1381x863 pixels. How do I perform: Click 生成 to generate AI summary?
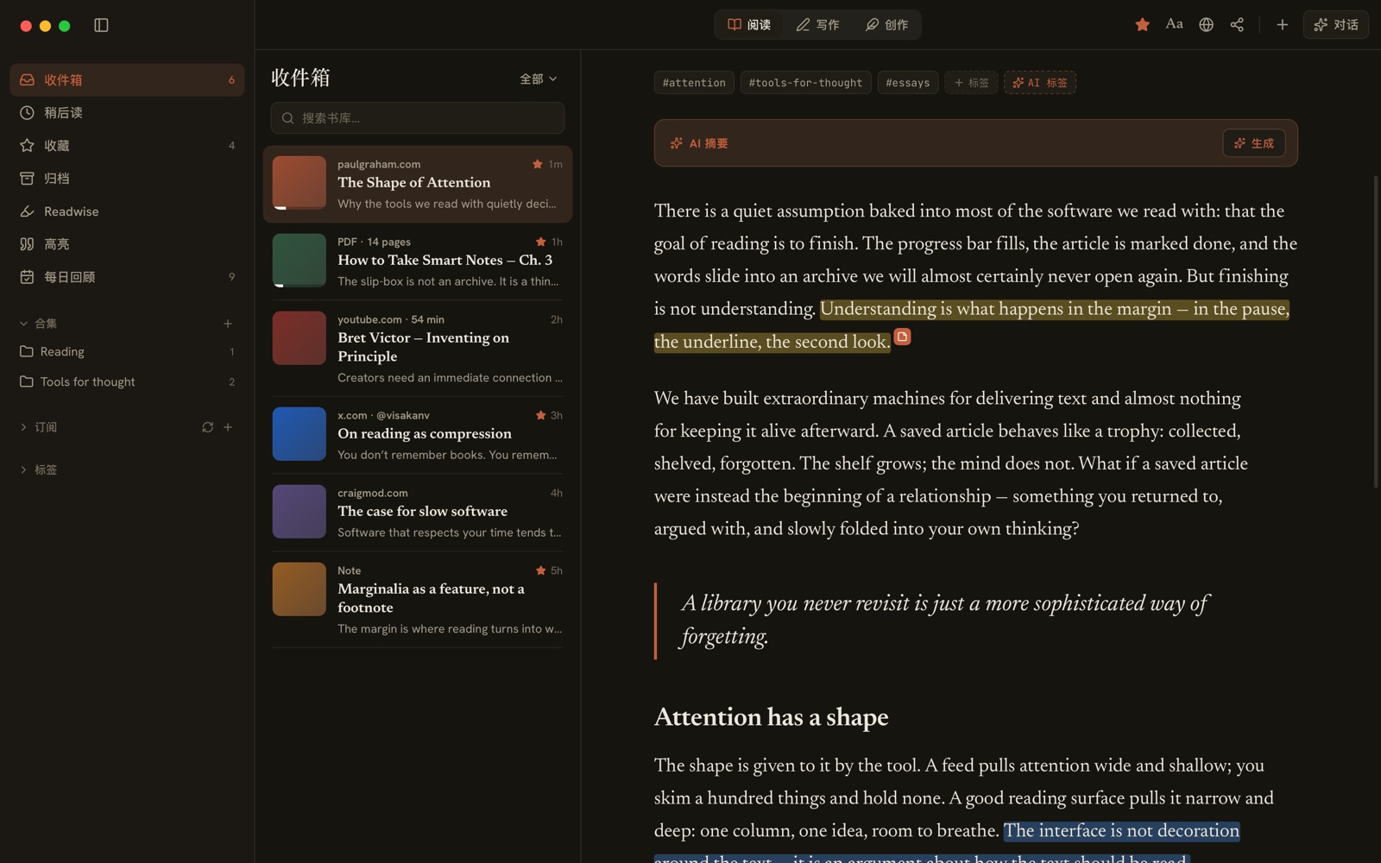(1253, 143)
